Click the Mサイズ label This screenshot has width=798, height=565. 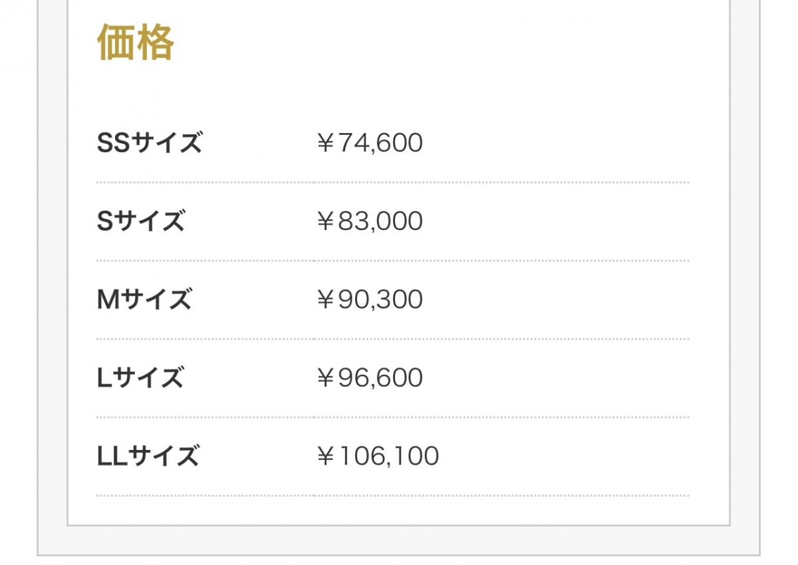pos(144,300)
